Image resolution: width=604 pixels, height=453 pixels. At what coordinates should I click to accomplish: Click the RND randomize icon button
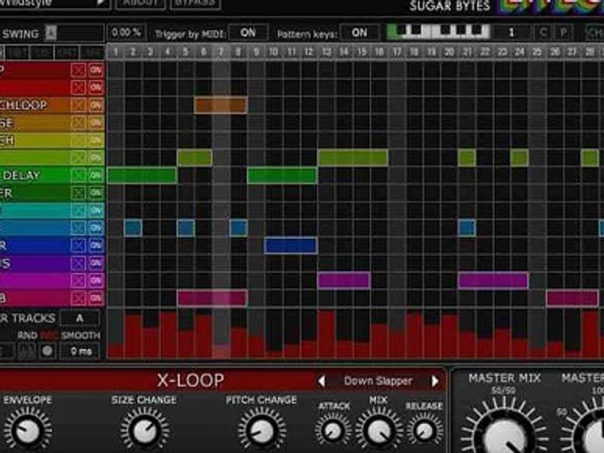tap(26, 351)
